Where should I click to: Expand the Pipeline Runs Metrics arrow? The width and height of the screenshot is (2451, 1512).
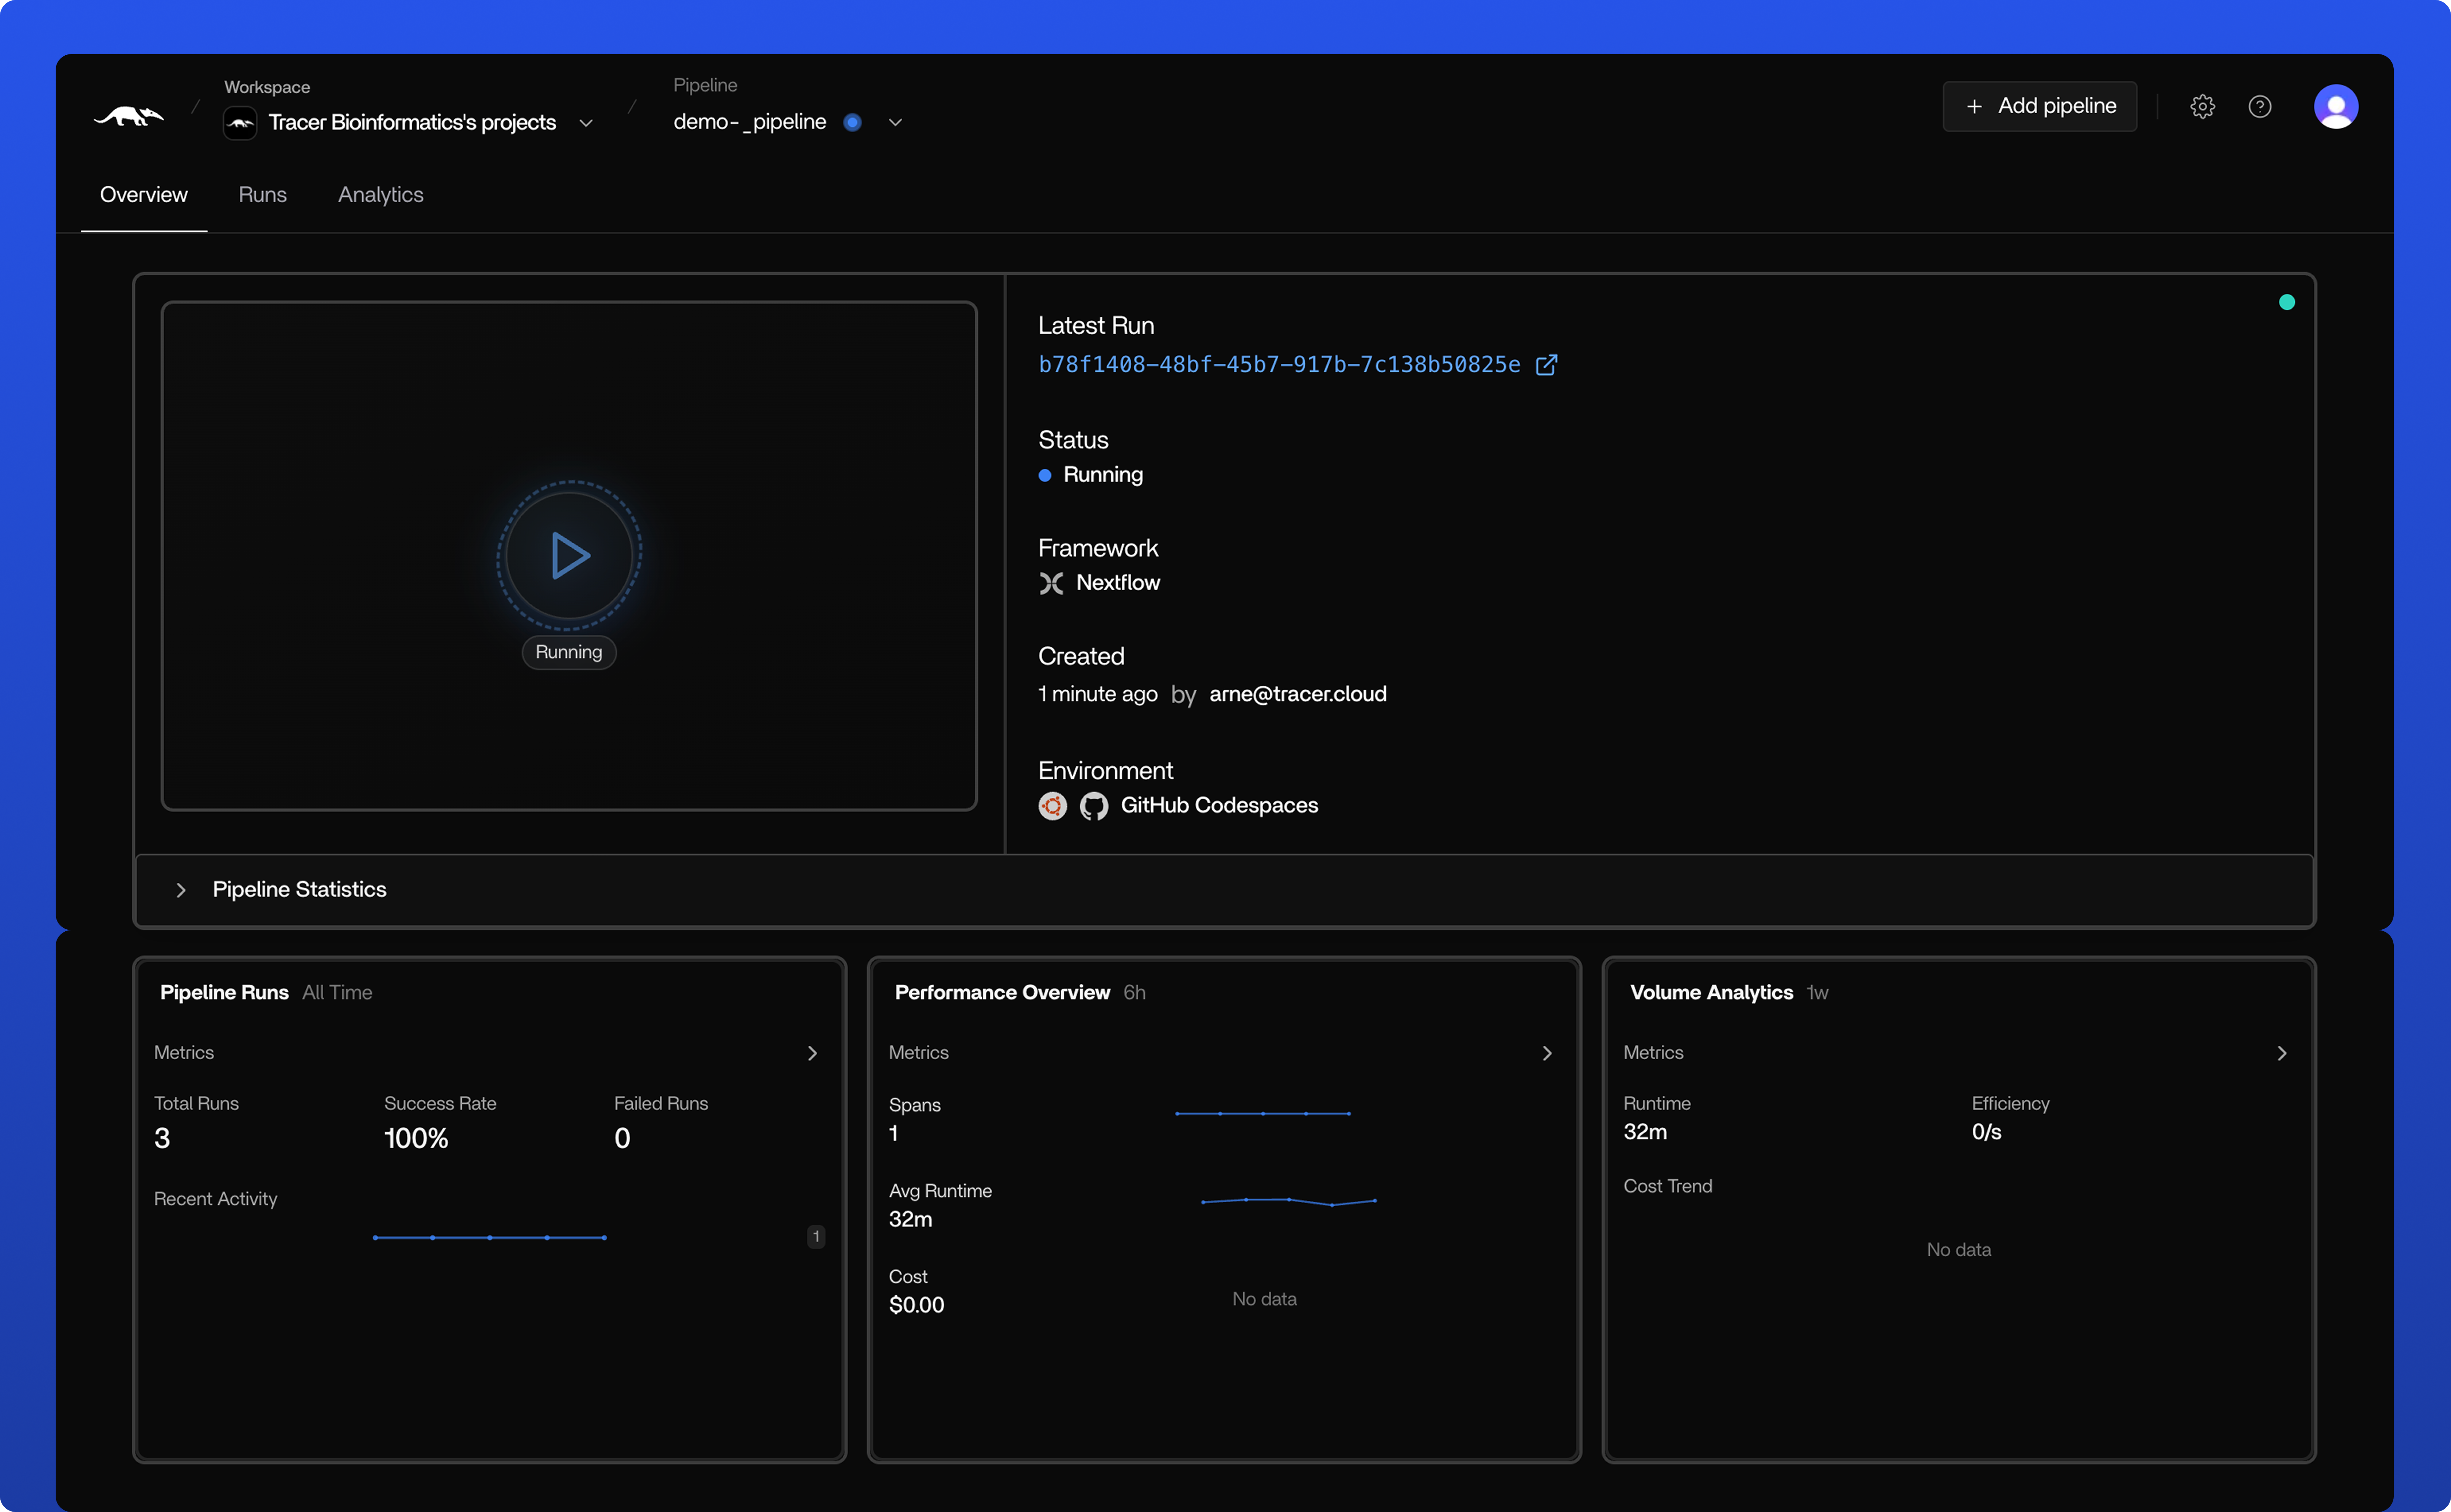tap(812, 1053)
